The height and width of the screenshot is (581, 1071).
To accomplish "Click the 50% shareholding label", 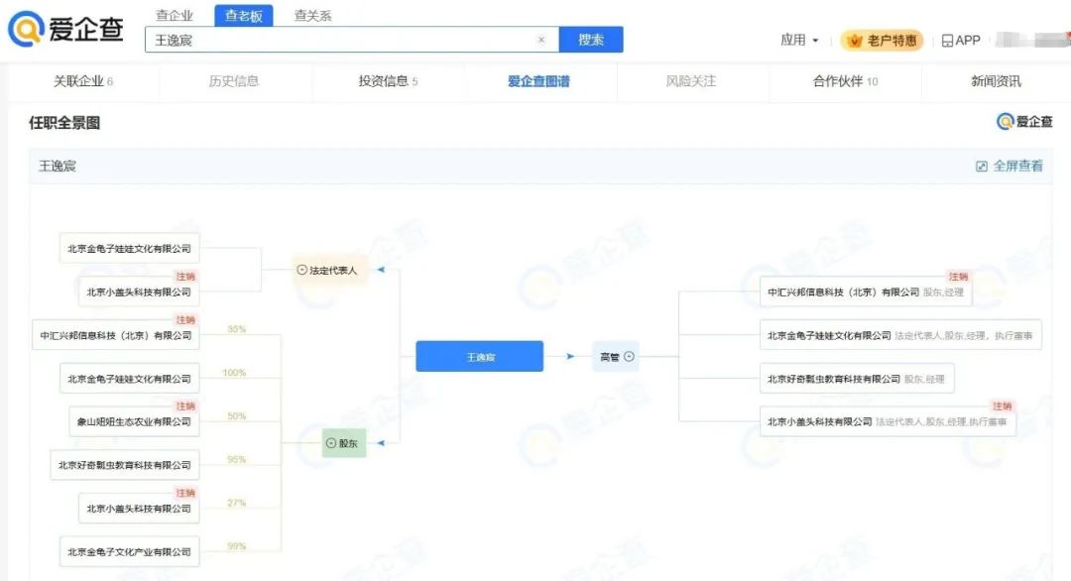I will pos(236,415).
